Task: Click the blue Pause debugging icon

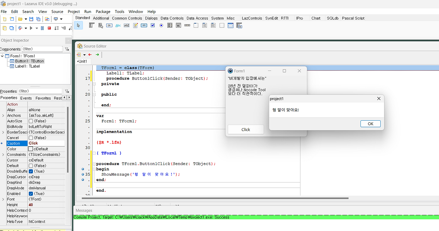Action: pos(42,28)
